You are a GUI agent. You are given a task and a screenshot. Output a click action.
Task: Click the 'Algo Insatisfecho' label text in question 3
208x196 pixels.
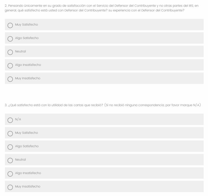[28, 173]
